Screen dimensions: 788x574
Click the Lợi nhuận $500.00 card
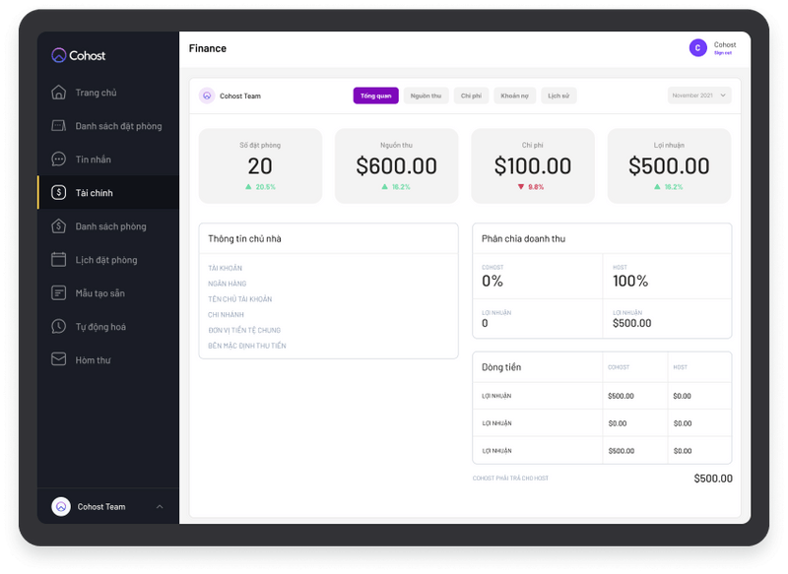(x=669, y=165)
